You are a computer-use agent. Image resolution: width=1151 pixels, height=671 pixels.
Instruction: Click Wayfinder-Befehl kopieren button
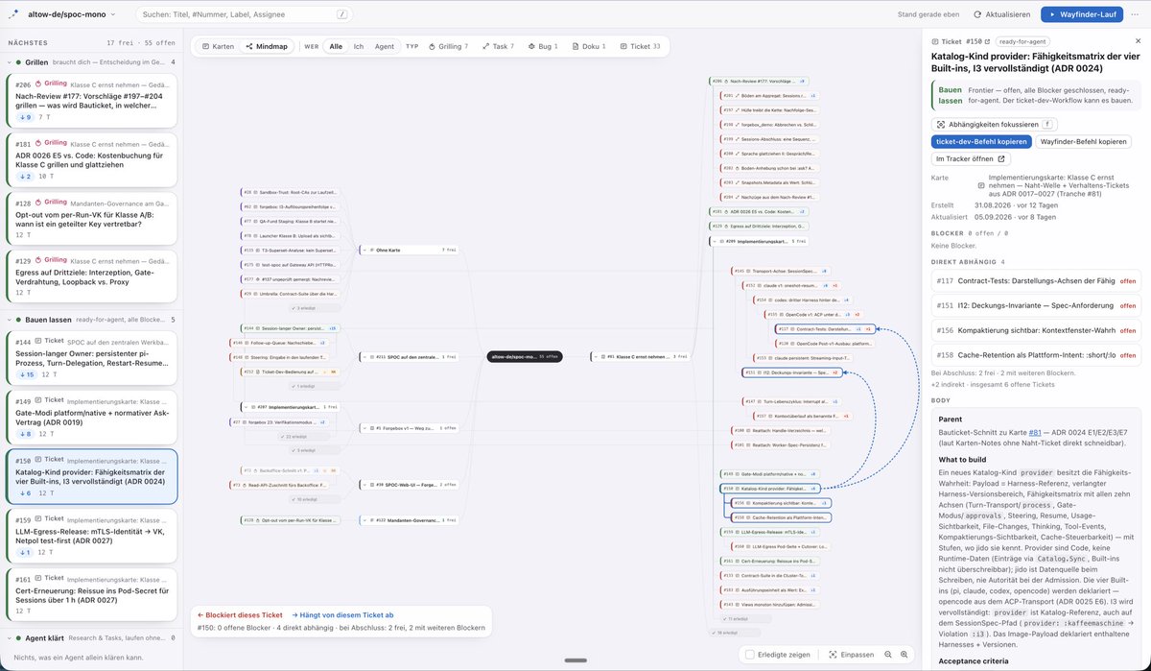1083,141
